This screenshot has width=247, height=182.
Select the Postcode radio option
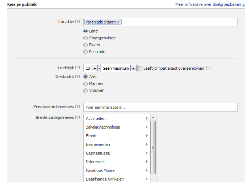[85, 52]
